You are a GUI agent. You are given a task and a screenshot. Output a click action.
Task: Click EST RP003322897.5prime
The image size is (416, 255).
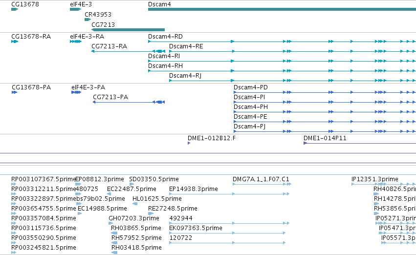tap(44, 199)
